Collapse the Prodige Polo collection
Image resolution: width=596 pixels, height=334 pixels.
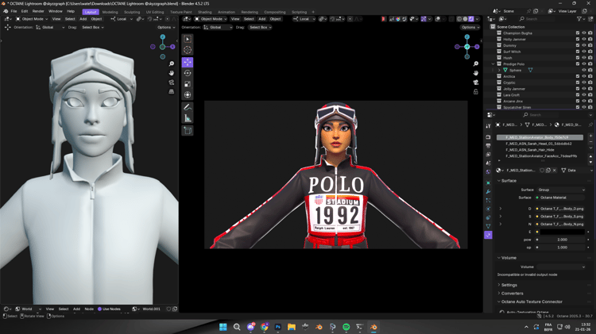493,64
